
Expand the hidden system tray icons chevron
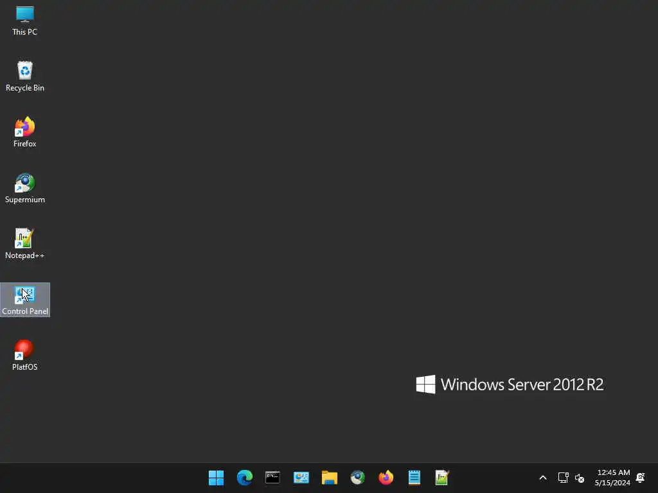click(542, 478)
